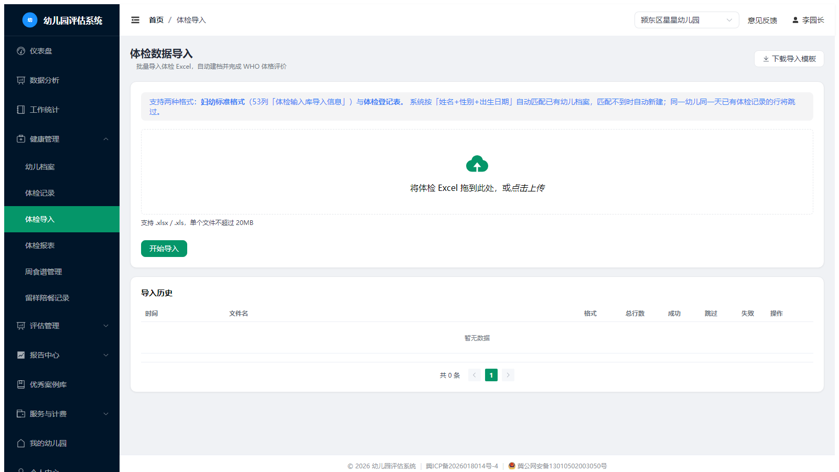Open 留样陪餐记录 in the sidebar
Viewport: 839px width, 472px height.
[62, 298]
